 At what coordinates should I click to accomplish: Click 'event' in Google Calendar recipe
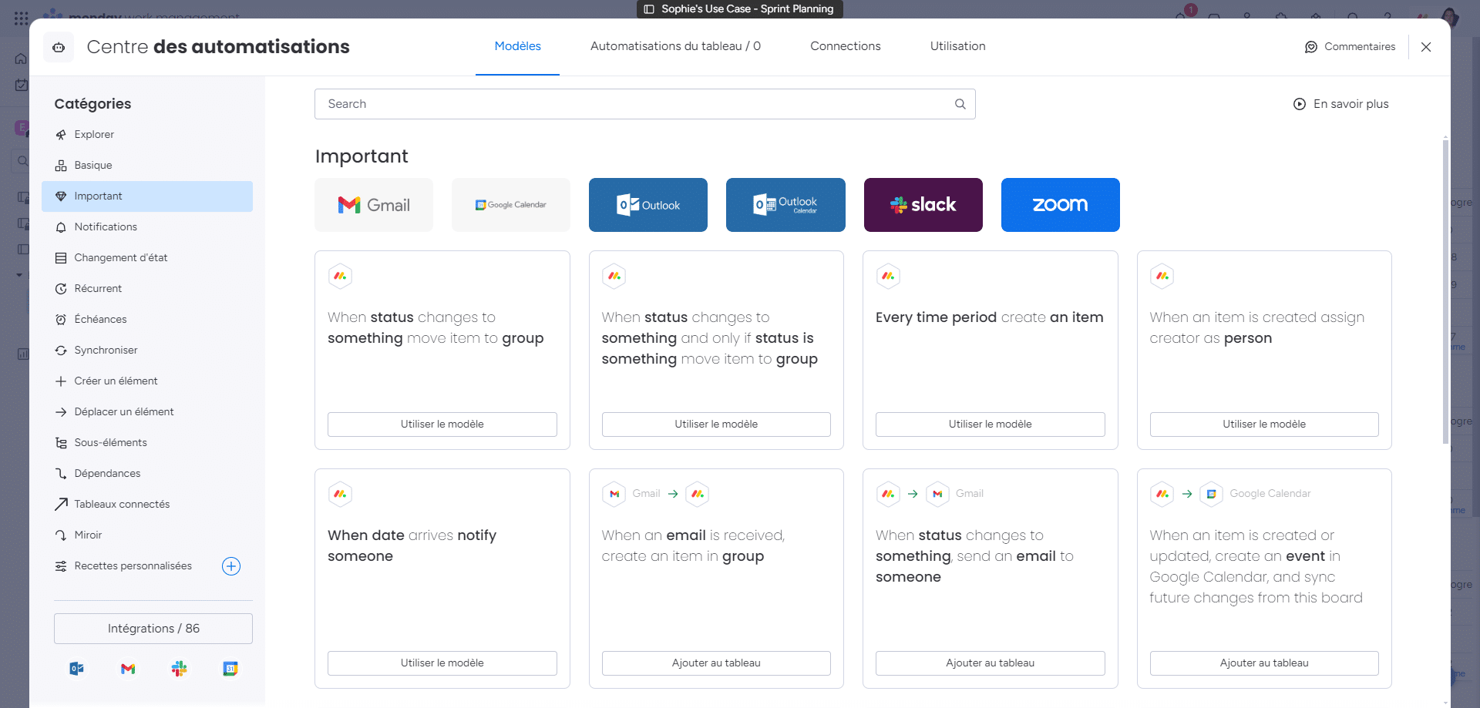point(1306,556)
